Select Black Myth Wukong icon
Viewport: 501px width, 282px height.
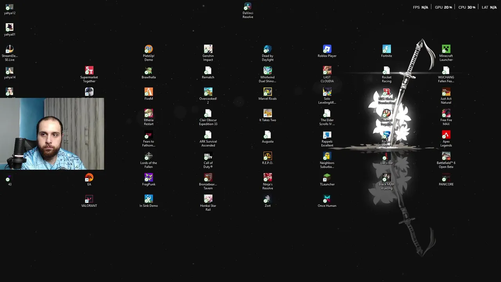(387, 182)
